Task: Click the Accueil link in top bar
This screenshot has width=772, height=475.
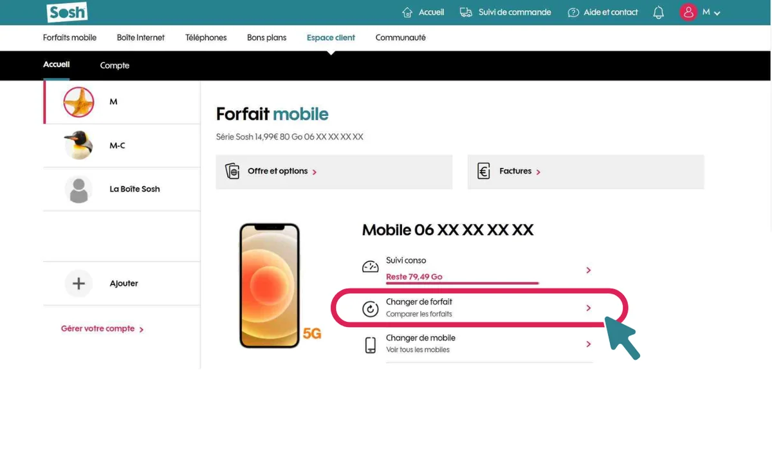Action: 431,12
